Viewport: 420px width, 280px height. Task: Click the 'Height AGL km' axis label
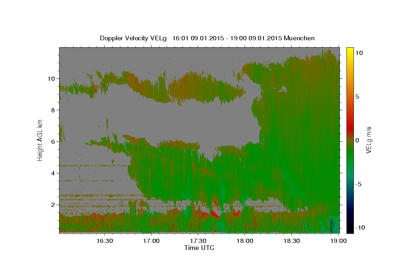[x=40, y=140]
